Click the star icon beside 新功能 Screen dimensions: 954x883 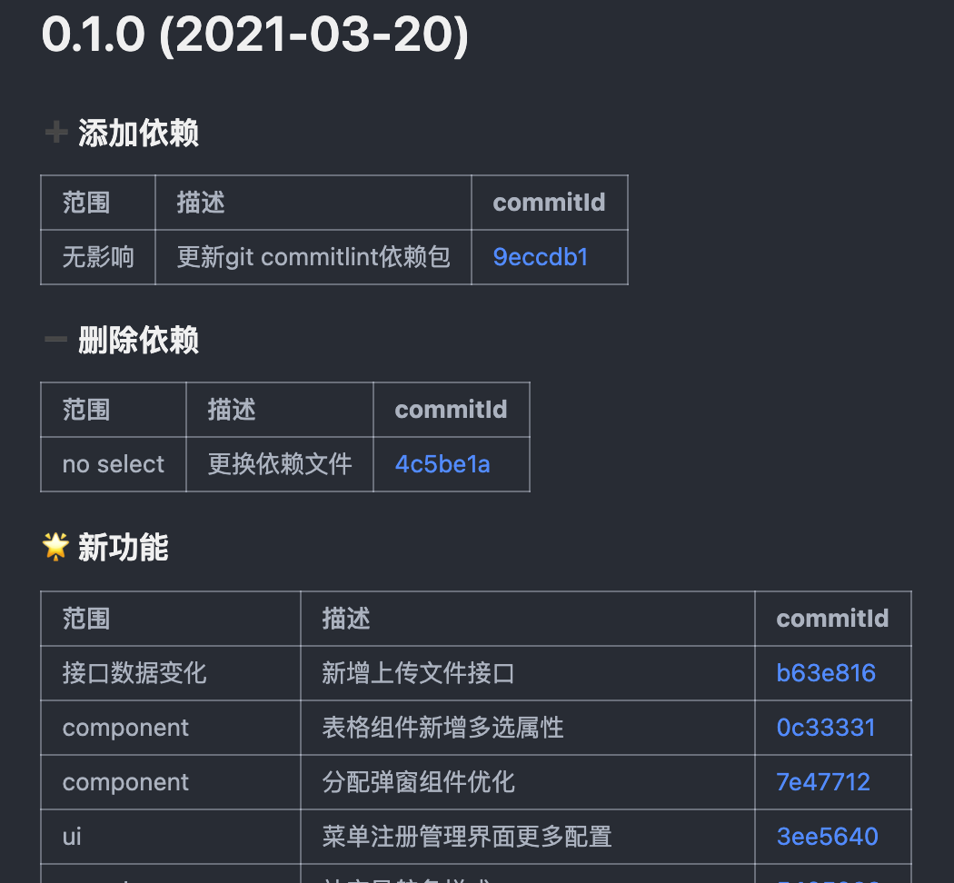click(x=56, y=547)
